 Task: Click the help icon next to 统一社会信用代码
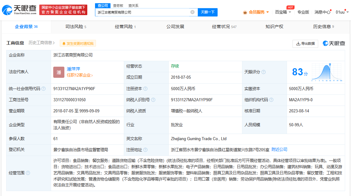click(x=44, y=89)
